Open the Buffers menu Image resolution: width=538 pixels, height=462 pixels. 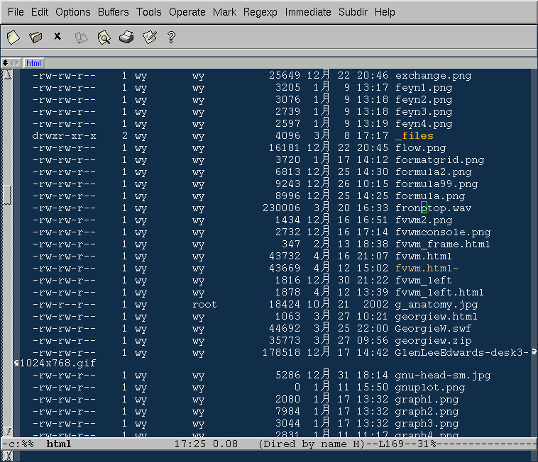[x=114, y=12]
